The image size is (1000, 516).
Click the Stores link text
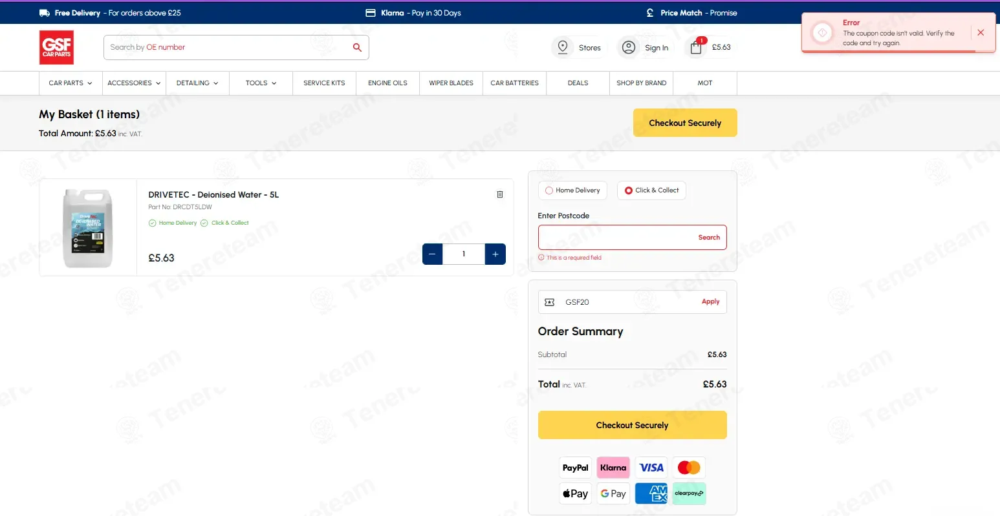point(590,48)
